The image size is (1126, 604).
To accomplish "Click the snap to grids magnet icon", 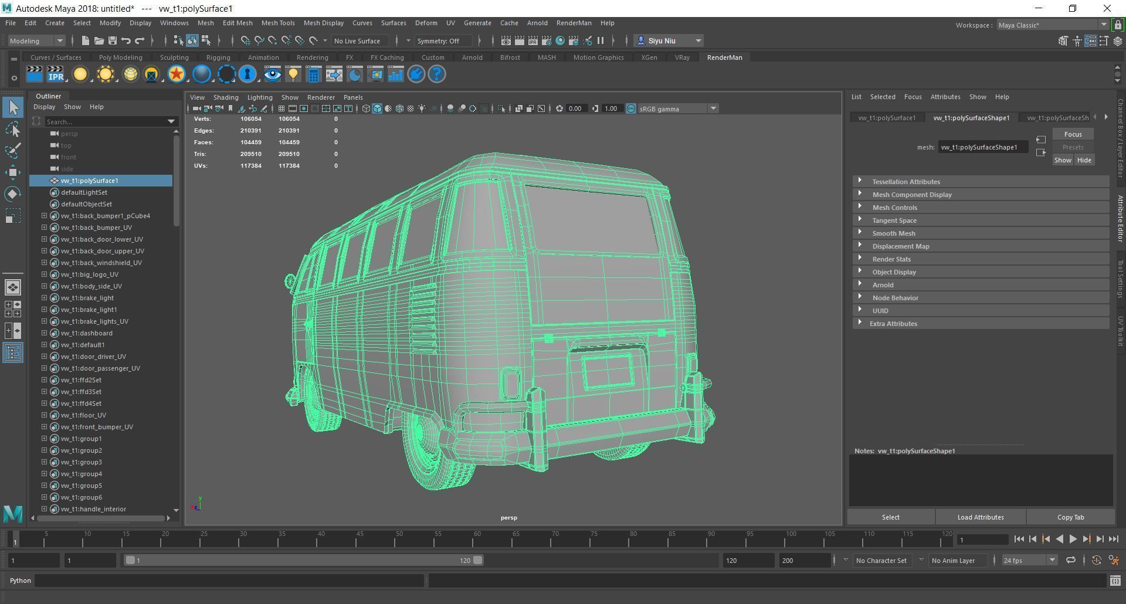I will point(245,40).
